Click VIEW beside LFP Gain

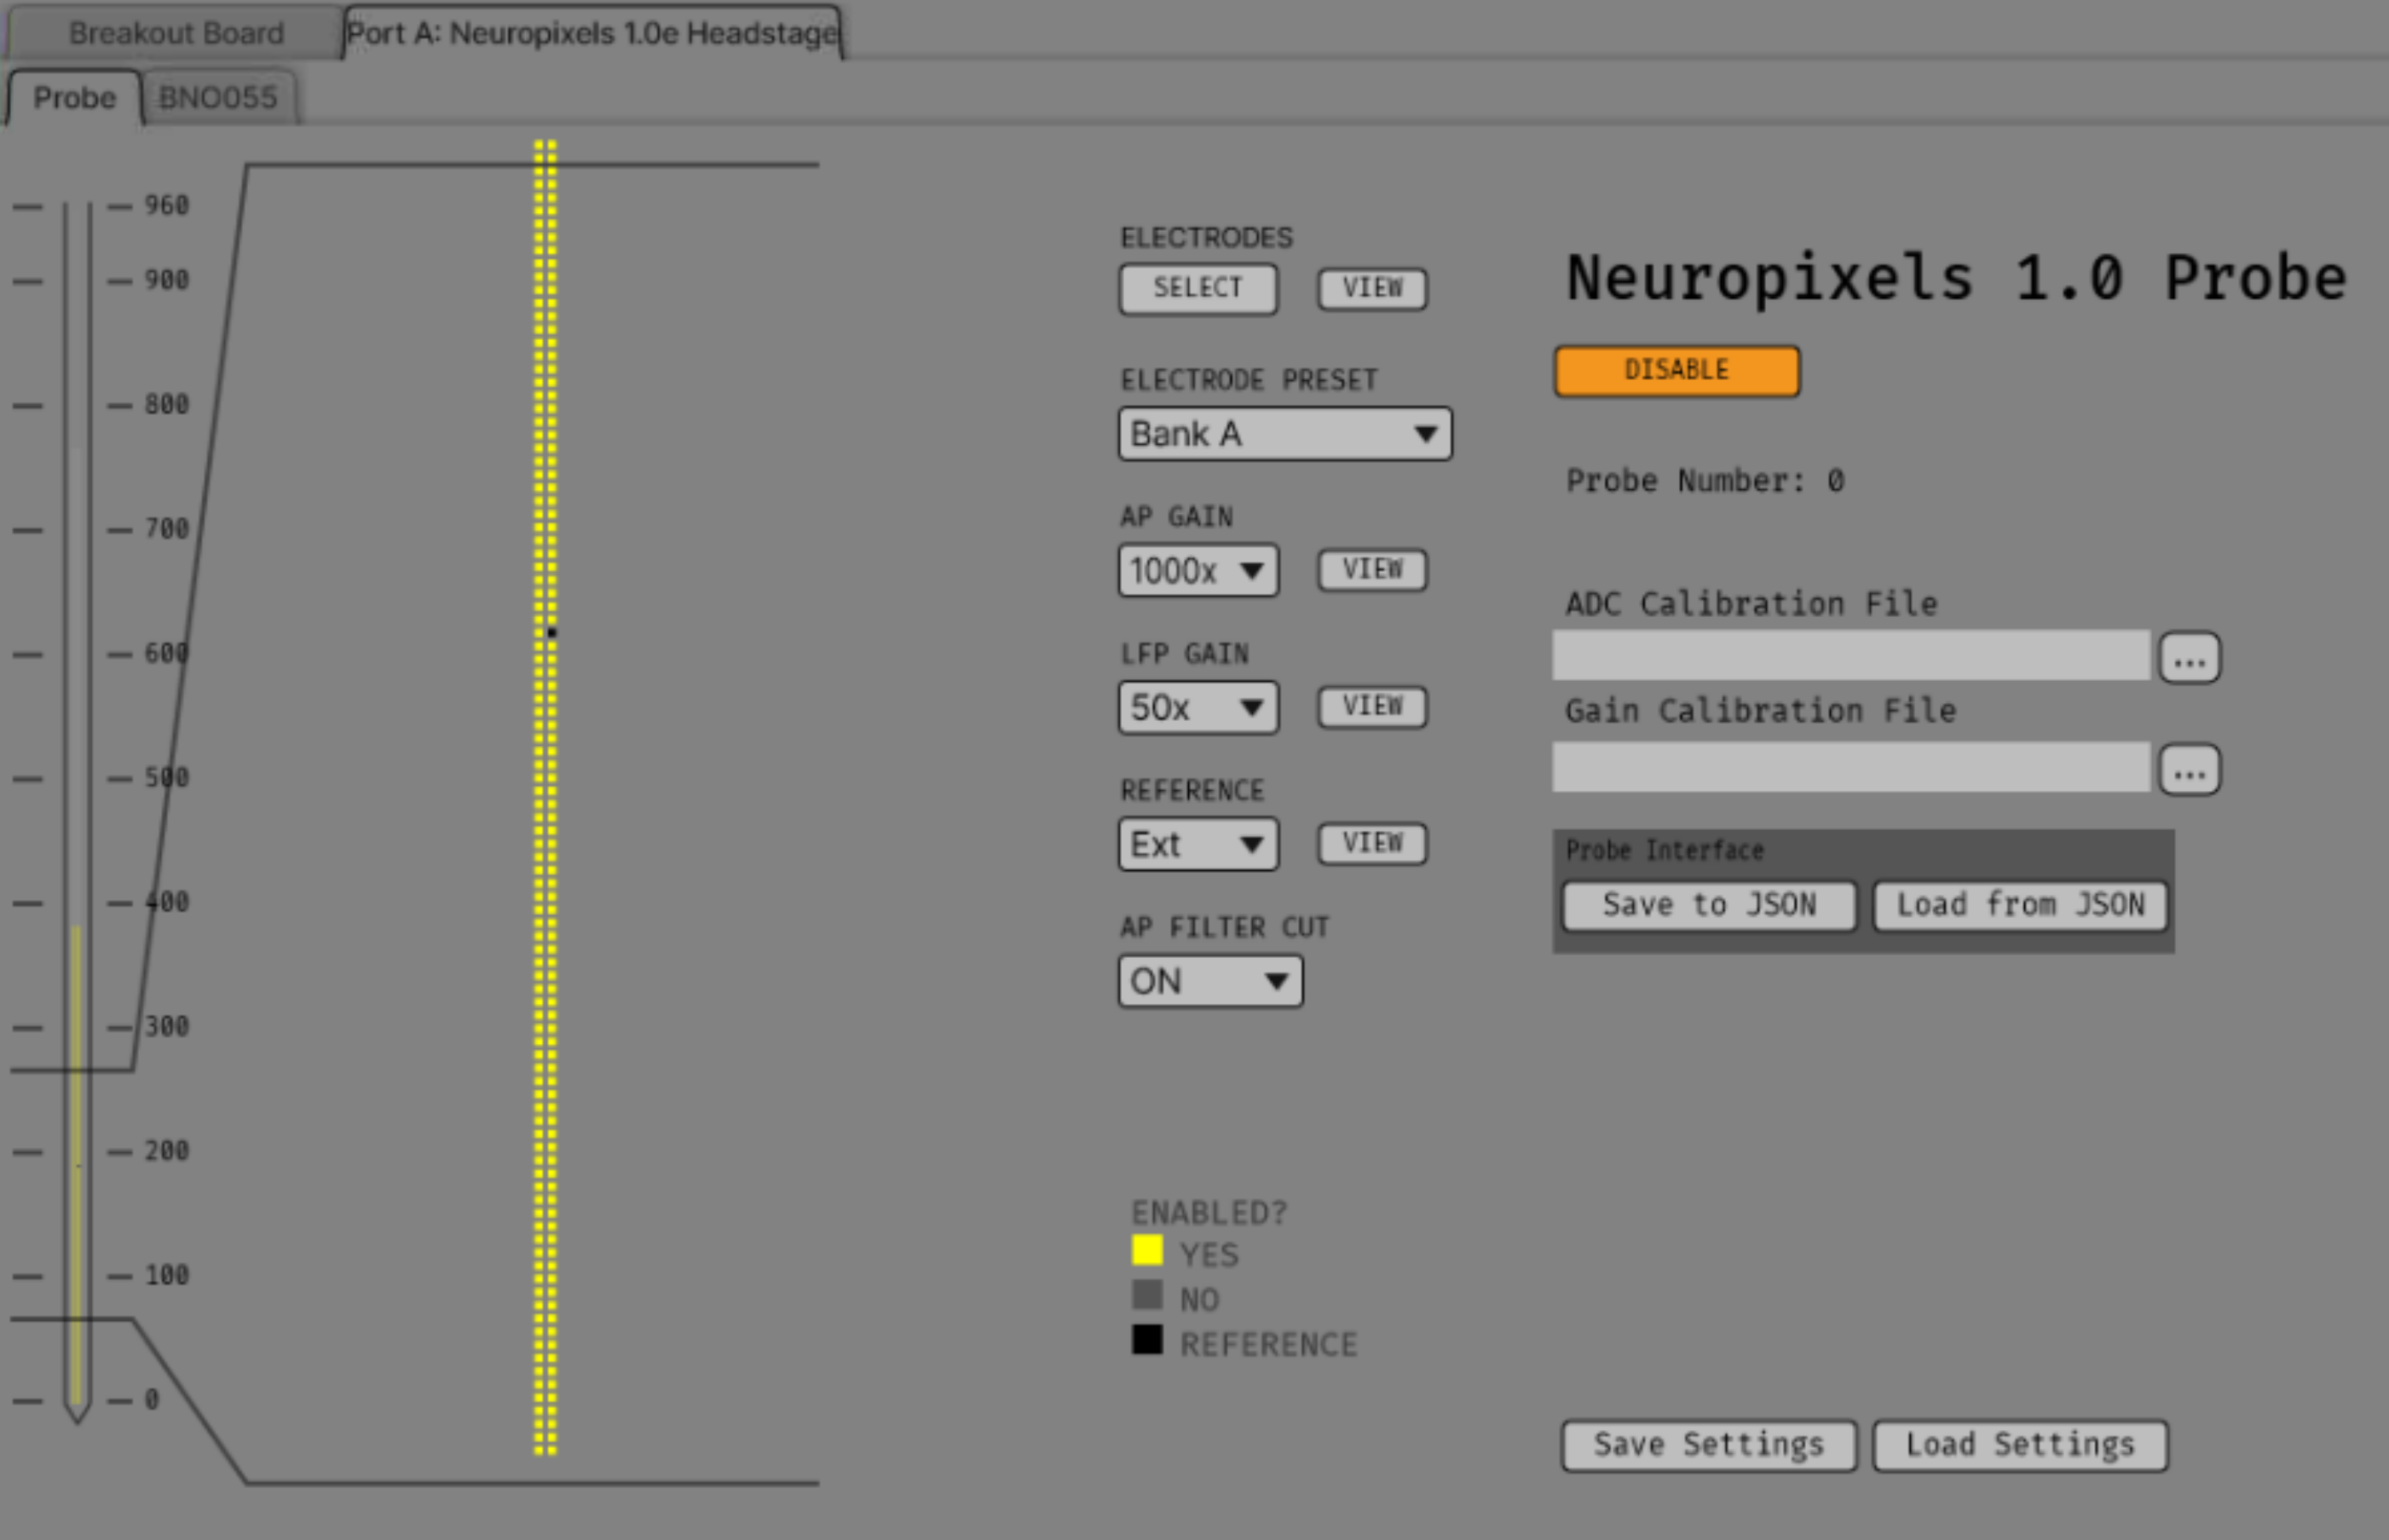tap(1371, 707)
